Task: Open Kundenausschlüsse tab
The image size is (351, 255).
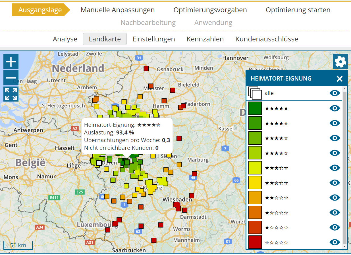Action: coord(267,39)
